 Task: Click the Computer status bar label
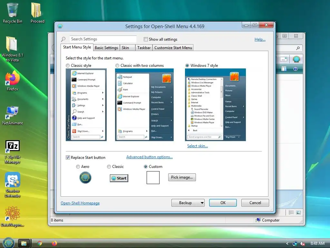(271, 220)
